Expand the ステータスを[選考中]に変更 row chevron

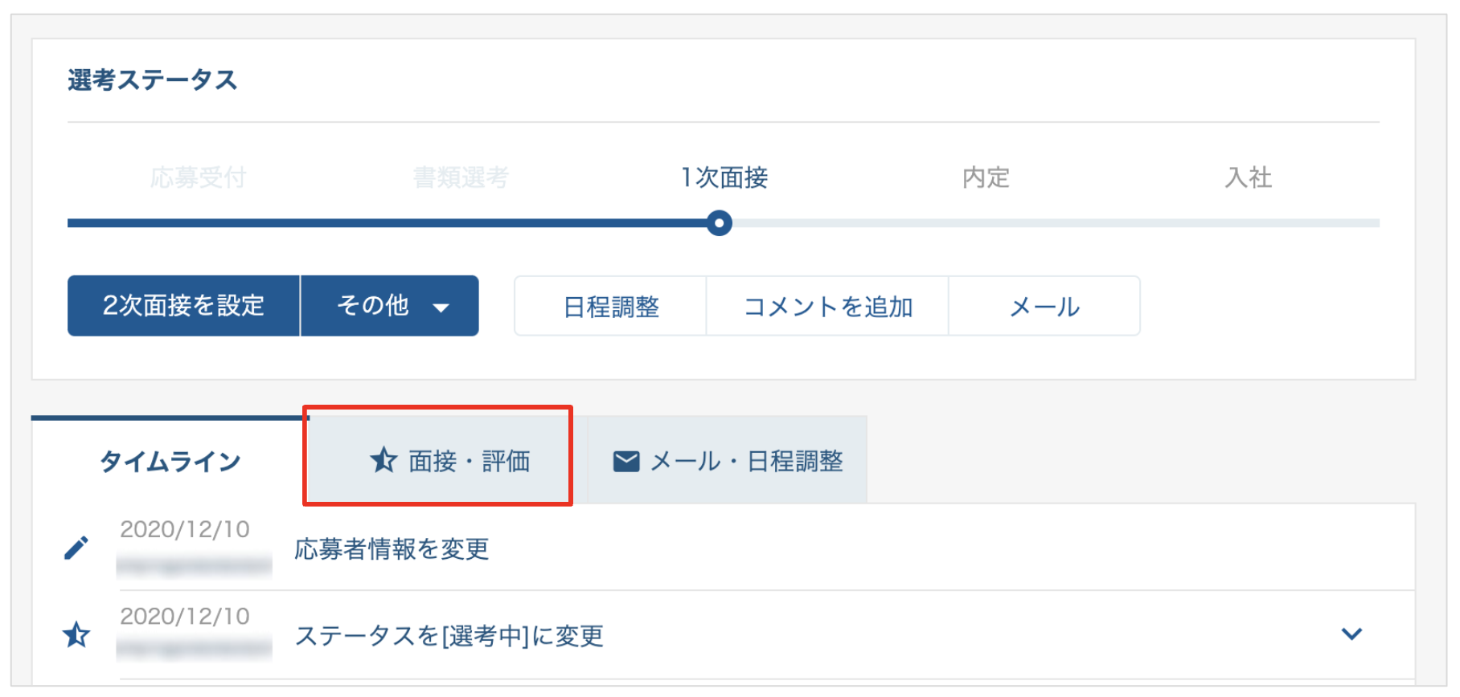coord(1351,634)
